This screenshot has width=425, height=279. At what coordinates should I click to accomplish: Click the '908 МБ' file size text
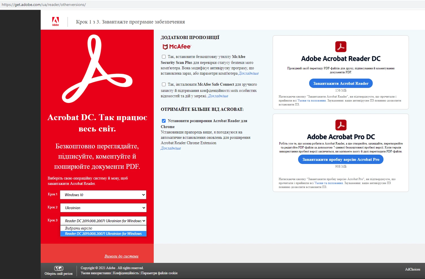[x=341, y=166]
